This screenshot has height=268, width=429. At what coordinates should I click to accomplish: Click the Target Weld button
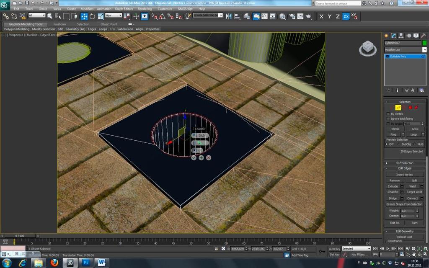414,192
